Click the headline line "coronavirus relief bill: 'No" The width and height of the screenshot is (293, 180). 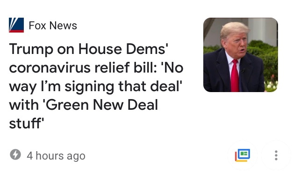click(96, 68)
